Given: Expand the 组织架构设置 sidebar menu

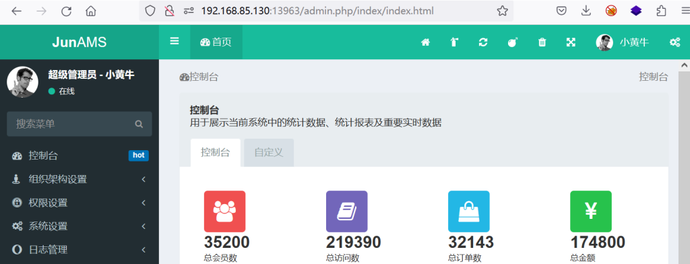Looking at the screenshot, I should click(x=80, y=180).
